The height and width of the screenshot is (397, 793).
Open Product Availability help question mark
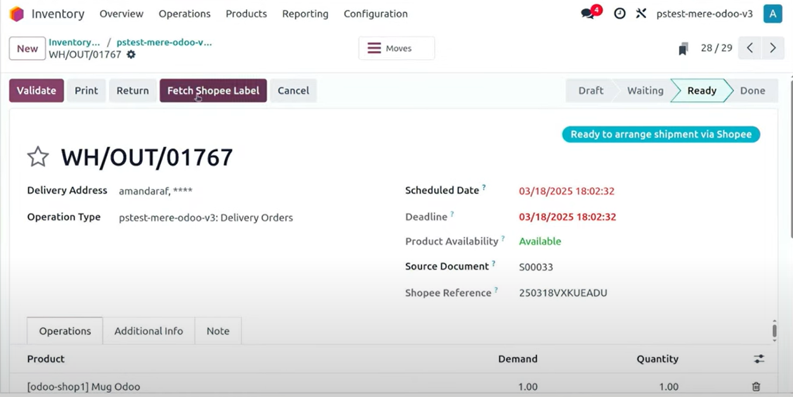point(503,239)
